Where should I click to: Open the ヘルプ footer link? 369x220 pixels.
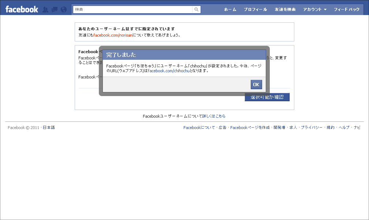point(344,128)
